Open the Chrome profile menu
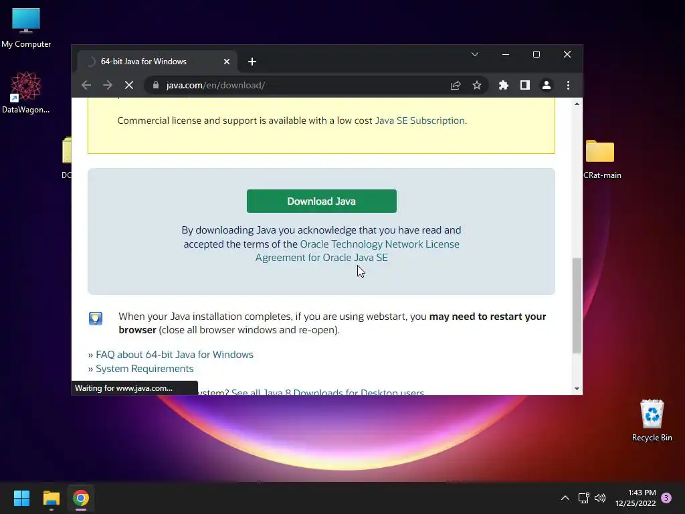 pyautogui.click(x=547, y=85)
